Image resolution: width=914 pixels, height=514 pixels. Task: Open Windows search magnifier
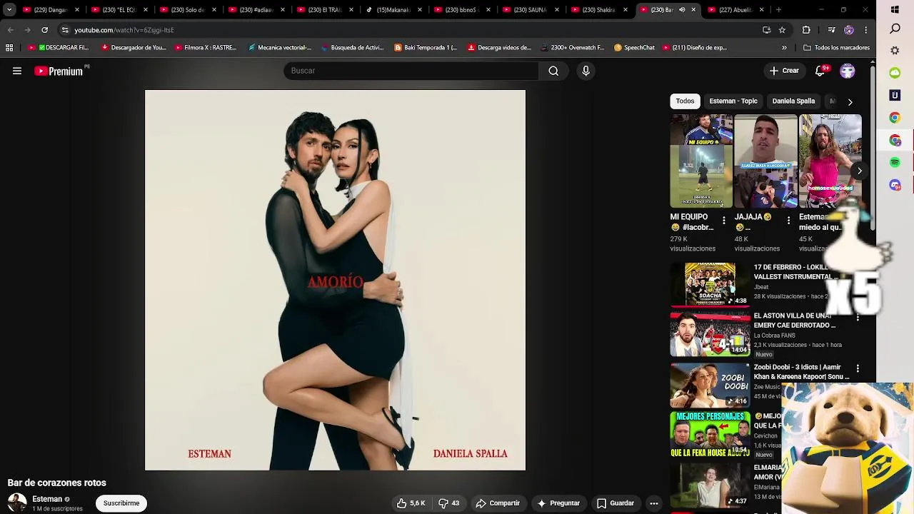(x=895, y=29)
